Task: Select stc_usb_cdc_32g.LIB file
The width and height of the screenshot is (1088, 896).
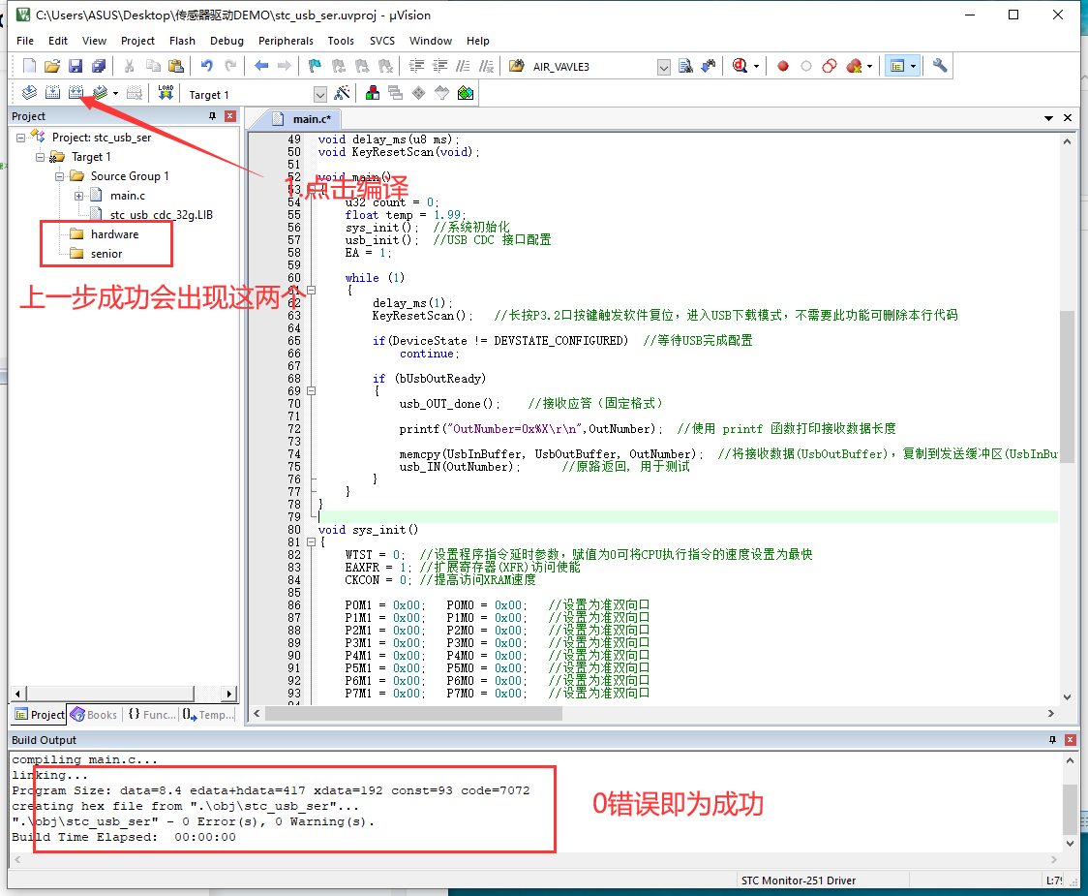Action: pyautogui.click(x=152, y=215)
